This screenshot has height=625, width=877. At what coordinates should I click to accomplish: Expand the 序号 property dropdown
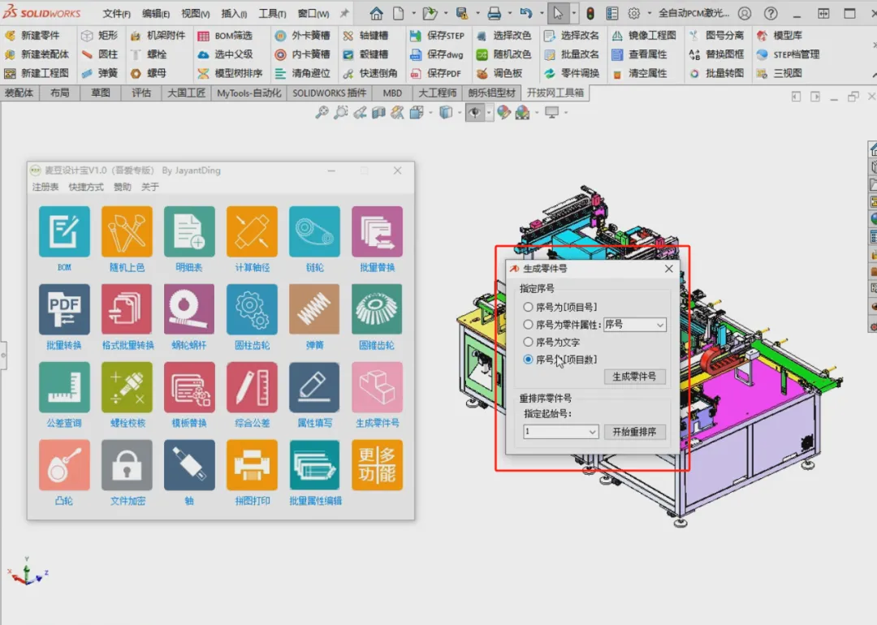coord(635,324)
